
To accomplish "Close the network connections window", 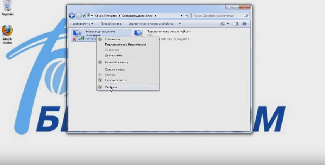I will click(245, 7).
